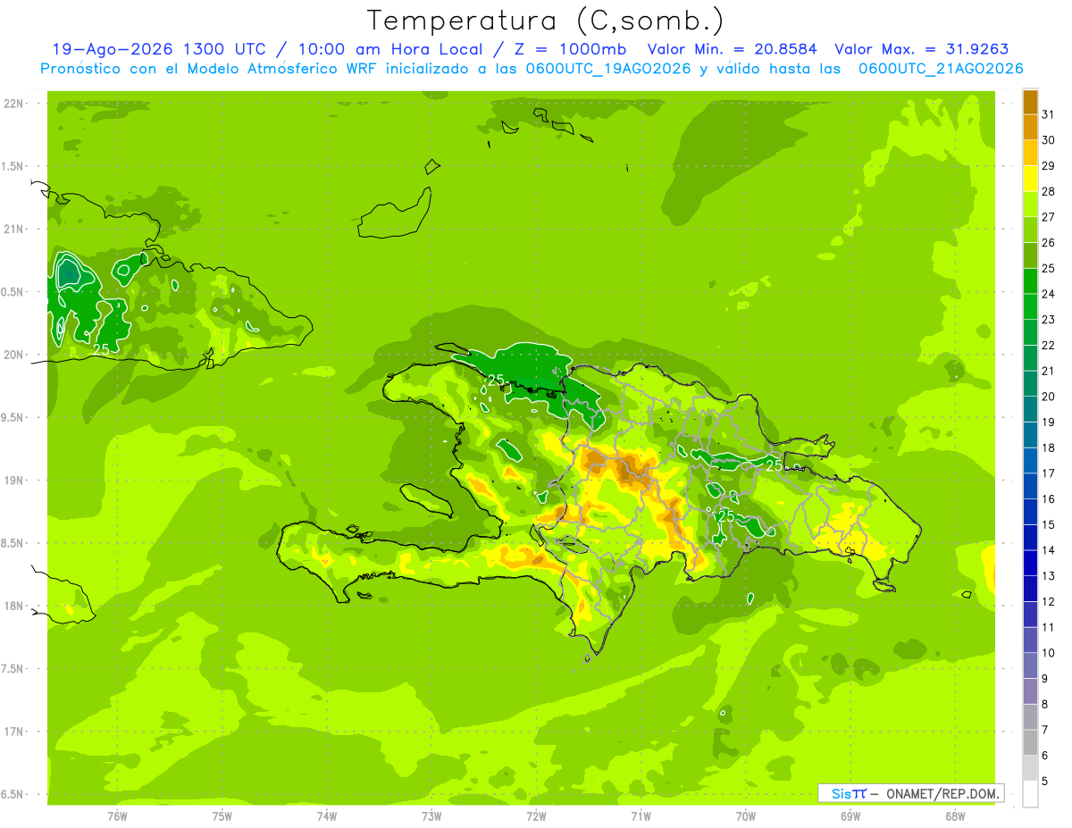Select the '0600UTC_19AGO2026' initialization time
This screenshot has height=828, width=1072.
coord(607,69)
